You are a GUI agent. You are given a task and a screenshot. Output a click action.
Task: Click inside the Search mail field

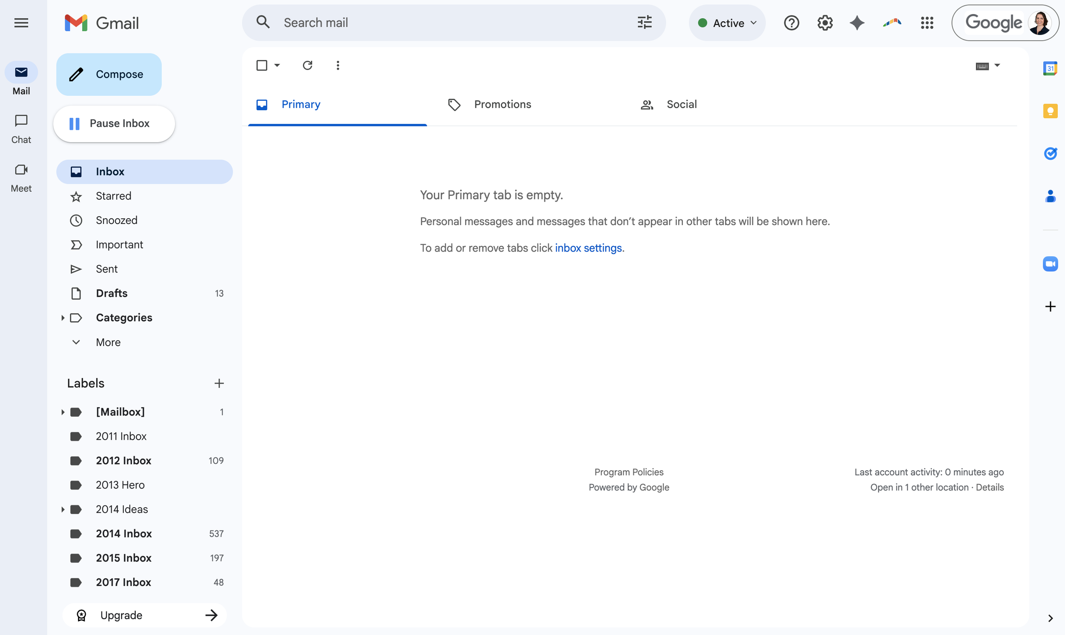click(x=428, y=22)
